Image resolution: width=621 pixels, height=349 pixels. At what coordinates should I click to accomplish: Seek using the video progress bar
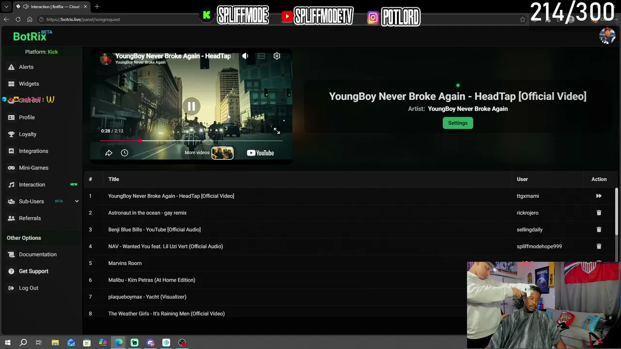191,141
